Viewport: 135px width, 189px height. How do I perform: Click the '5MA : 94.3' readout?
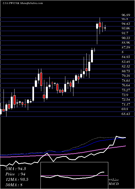[16, 169]
